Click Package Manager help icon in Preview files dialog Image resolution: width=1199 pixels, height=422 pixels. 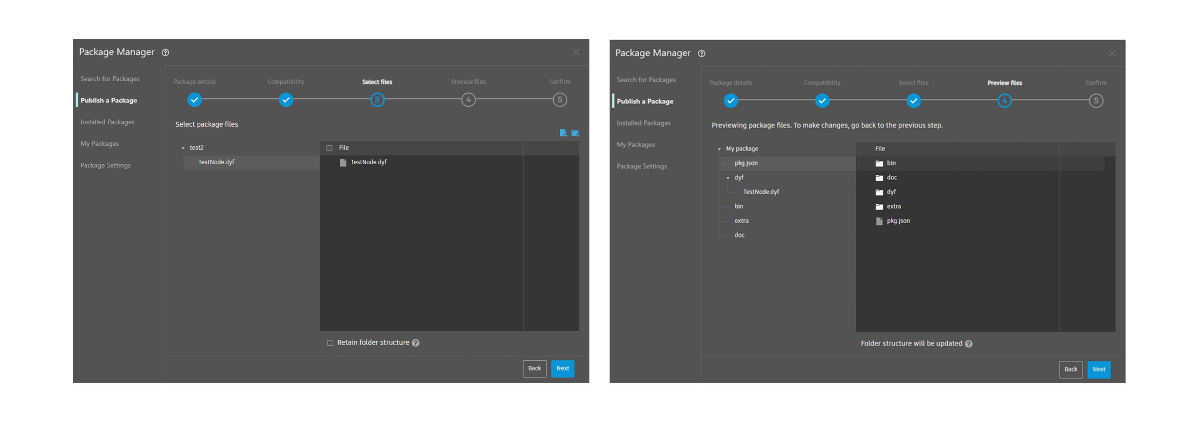click(x=701, y=54)
